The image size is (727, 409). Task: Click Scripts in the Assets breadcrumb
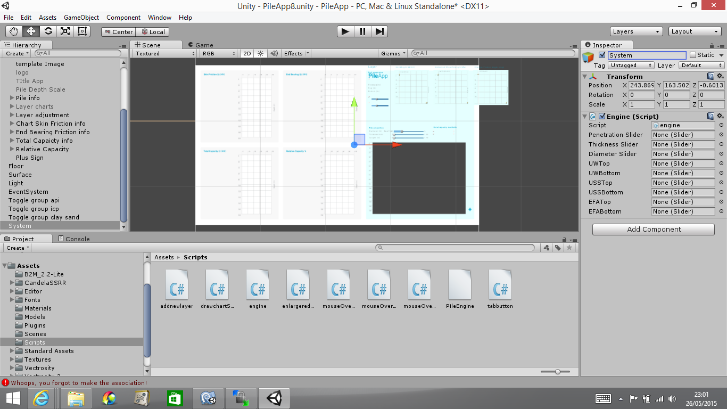click(x=195, y=257)
